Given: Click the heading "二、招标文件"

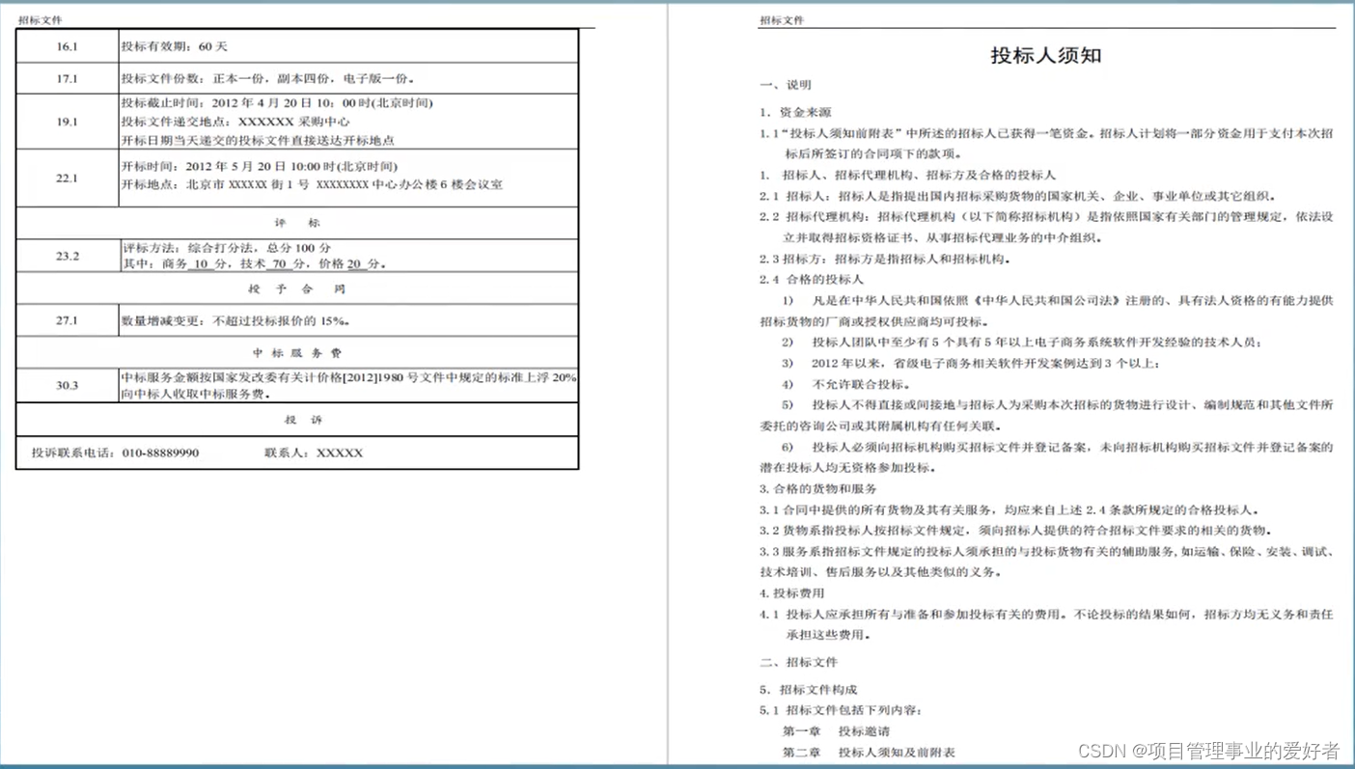Looking at the screenshot, I should [799, 662].
